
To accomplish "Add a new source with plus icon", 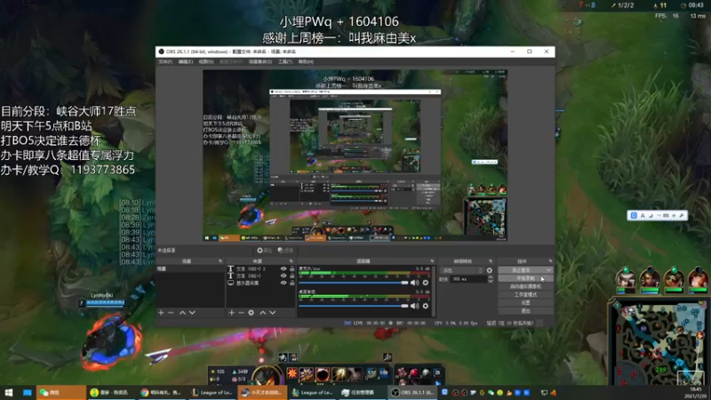I will coord(231,313).
